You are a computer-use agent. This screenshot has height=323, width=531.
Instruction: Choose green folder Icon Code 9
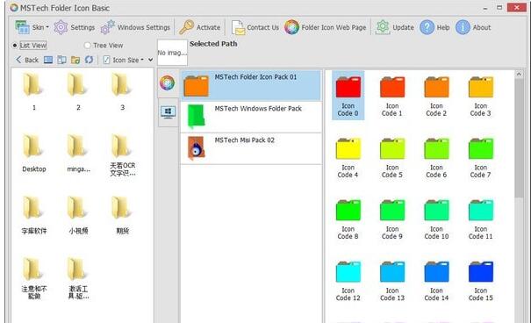click(x=391, y=219)
